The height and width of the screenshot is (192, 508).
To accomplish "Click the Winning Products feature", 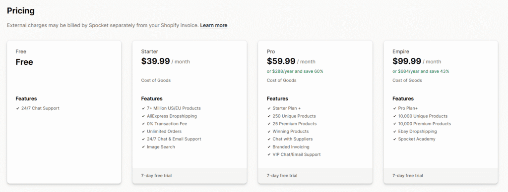I will pos(291,131).
